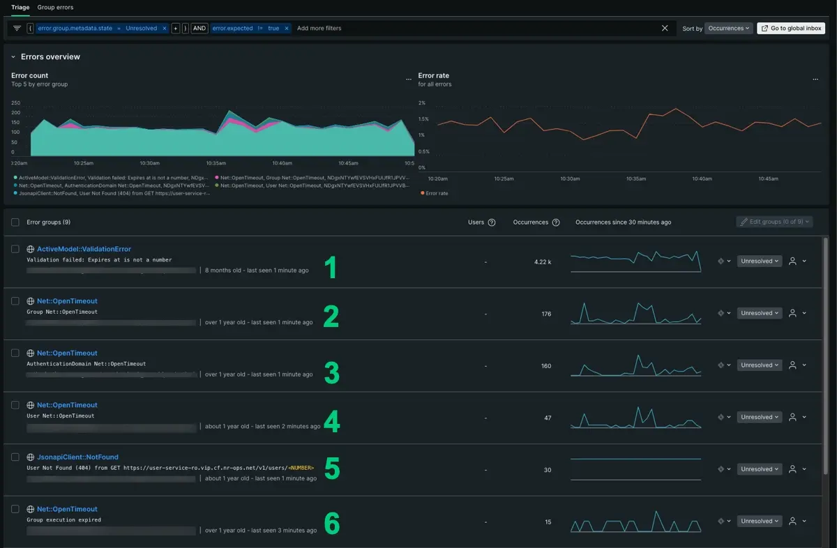Click the filter lines icon in filter bar
Image resolution: width=837 pixels, height=548 pixels.
coord(17,29)
